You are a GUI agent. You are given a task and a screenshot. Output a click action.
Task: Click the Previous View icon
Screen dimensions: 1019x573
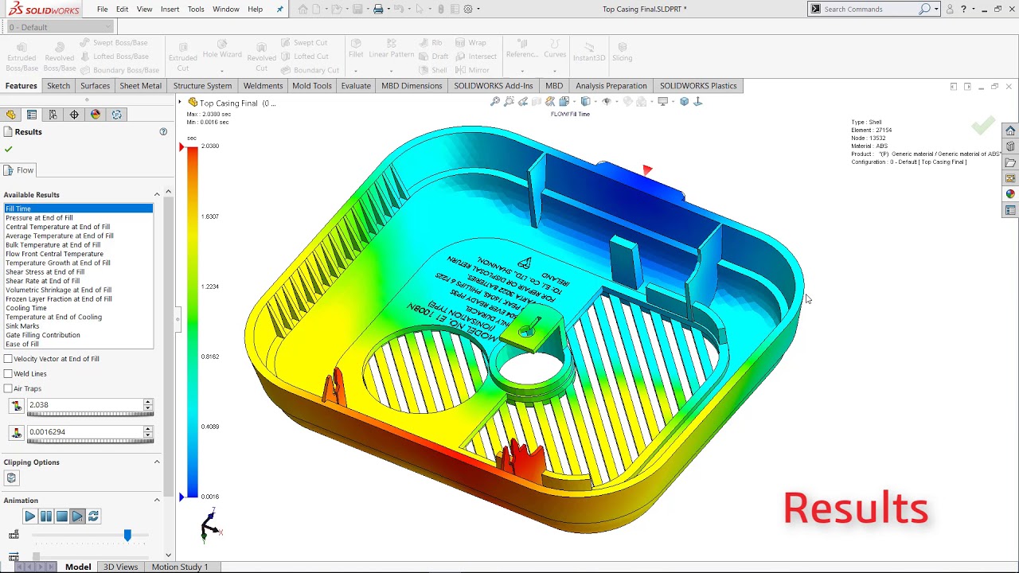coord(523,102)
